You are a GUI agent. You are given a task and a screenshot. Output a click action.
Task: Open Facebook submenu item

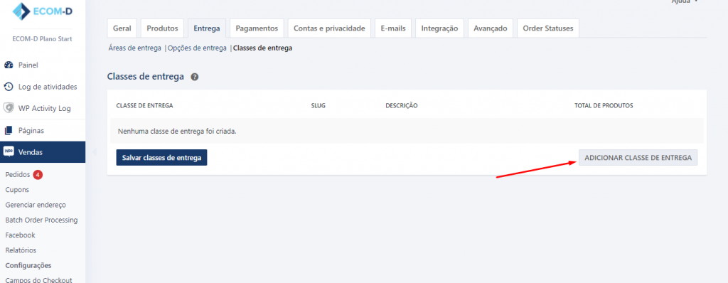(x=21, y=235)
